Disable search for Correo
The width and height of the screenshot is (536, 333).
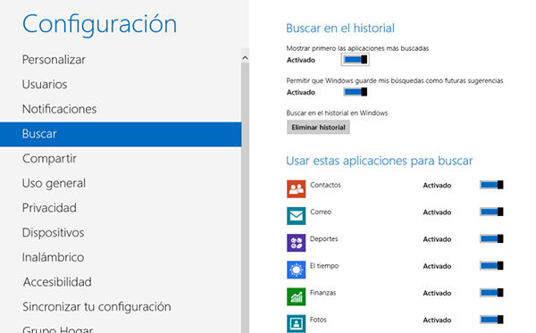(491, 212)
